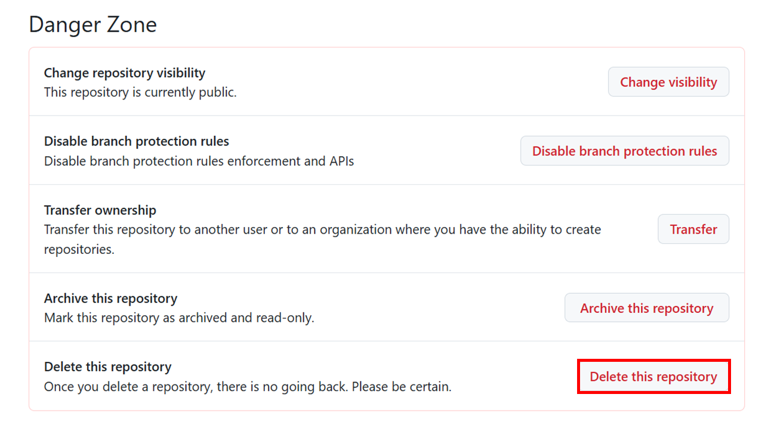Select text 'Mark this repository as archived and read-only.'
This screenshot has height=422, width=774.
pos(179,318)
